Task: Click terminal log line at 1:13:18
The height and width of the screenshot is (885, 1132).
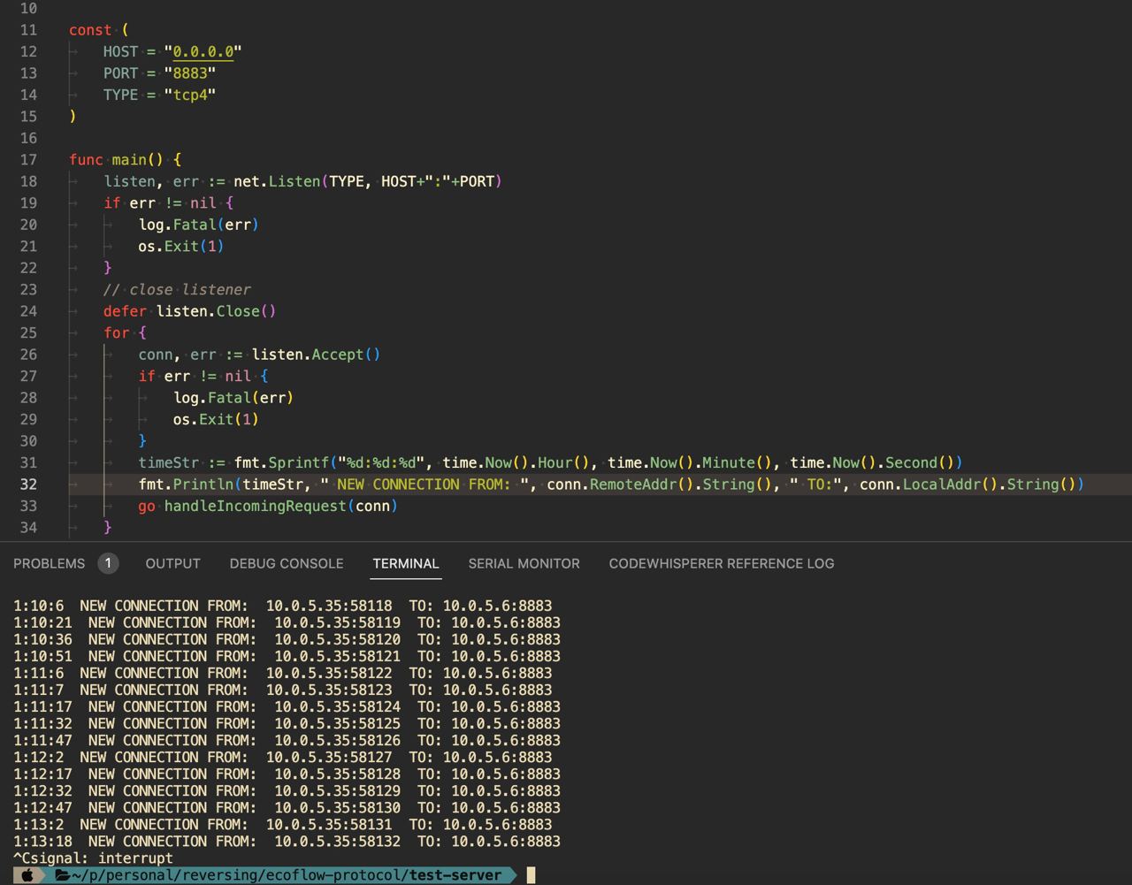Action: coord(287,841)
